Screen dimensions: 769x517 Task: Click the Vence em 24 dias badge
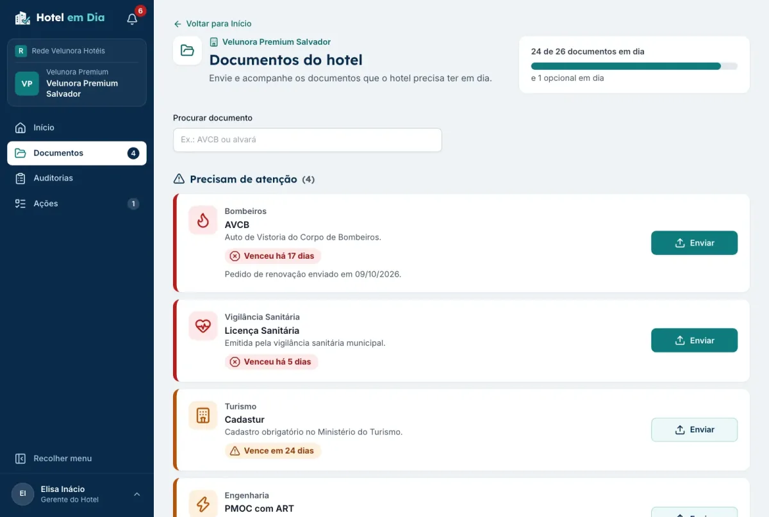tap(273, 451)
